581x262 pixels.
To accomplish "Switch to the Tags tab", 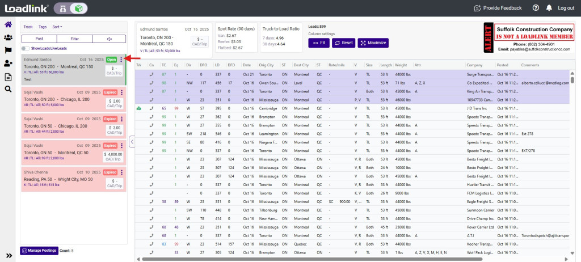I will [43, 27].
